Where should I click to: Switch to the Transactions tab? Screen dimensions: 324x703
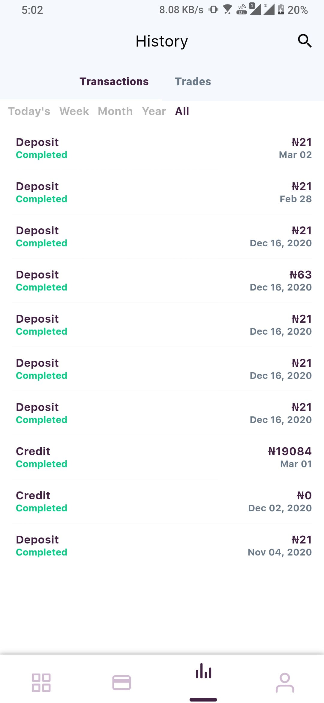click(114, 81)
